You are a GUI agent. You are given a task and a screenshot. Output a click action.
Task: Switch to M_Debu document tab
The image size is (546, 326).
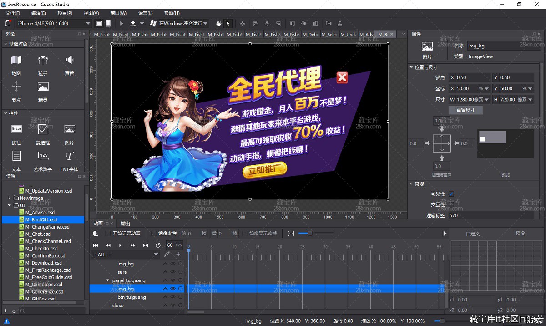click(x=310, y=34)
